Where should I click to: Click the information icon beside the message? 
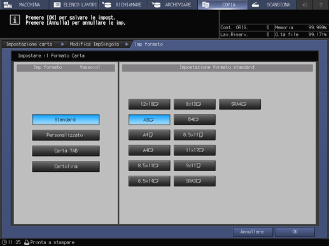point(15,20)
